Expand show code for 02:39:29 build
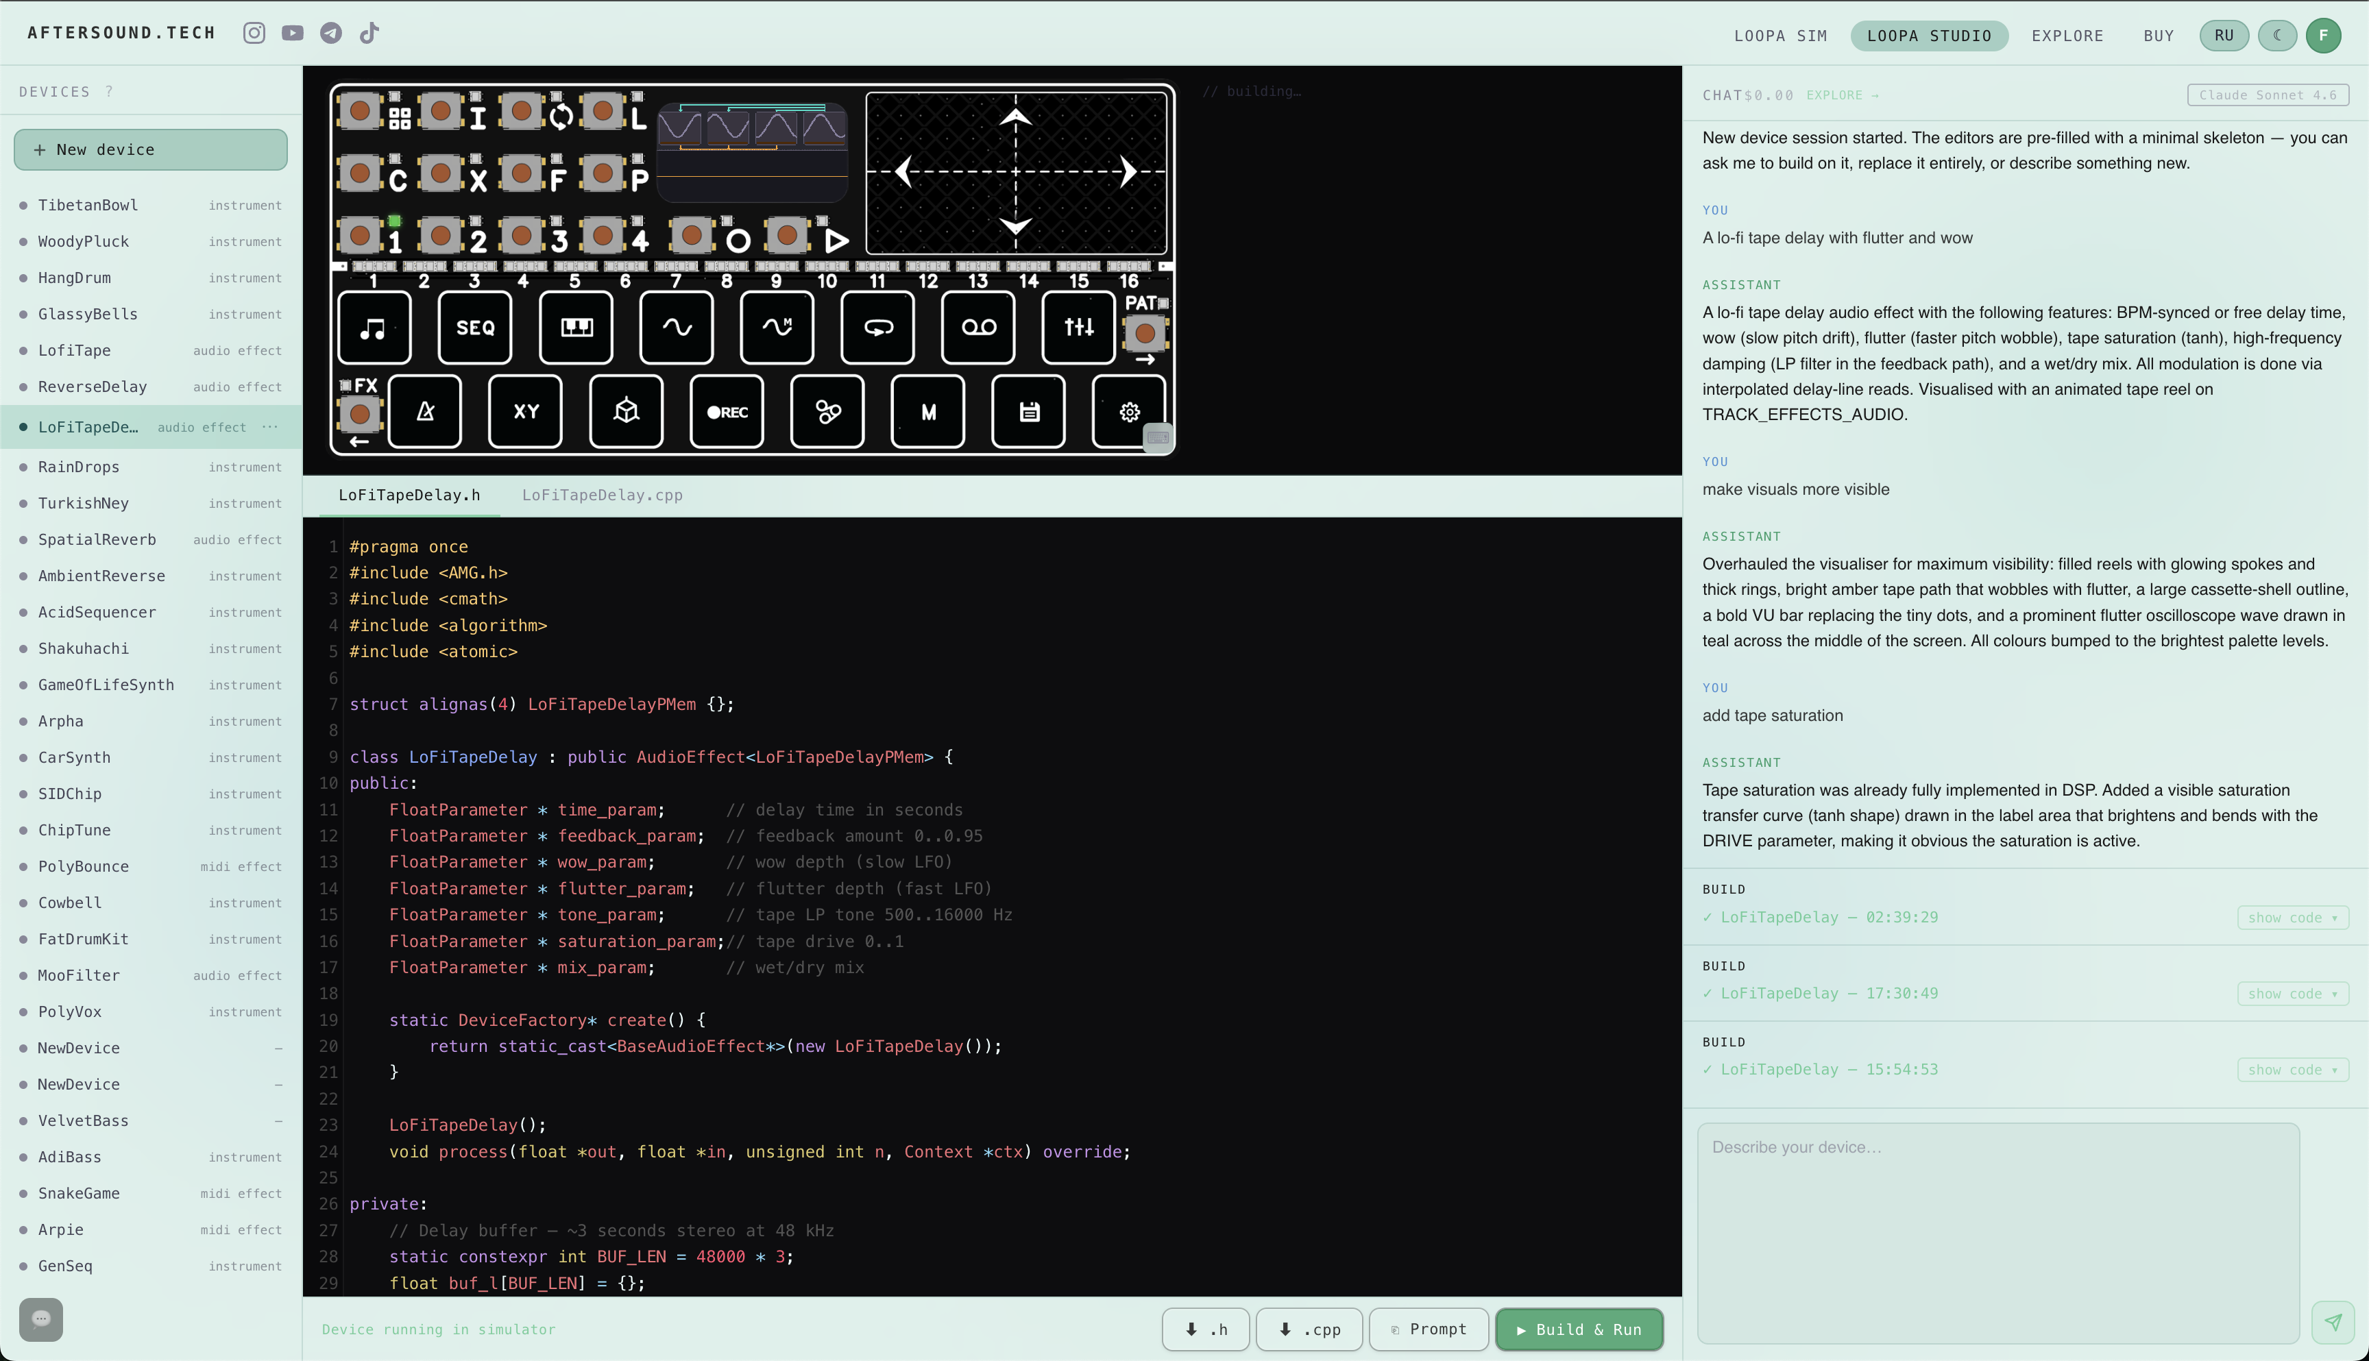The image size is (2369, 1361). [x=2292, y=917]
